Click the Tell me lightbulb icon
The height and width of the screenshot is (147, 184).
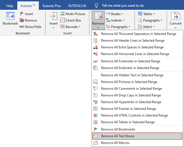pyautogui.click(x=96, y=6)
